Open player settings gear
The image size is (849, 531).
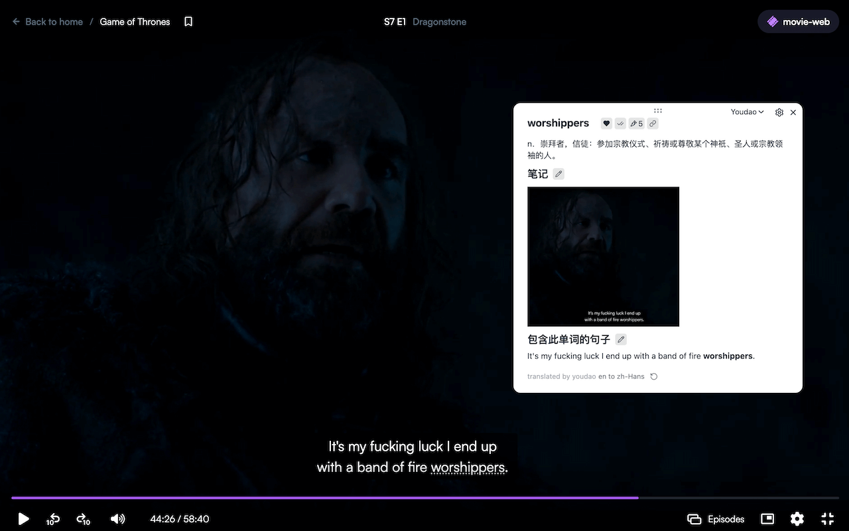point(797,519)
